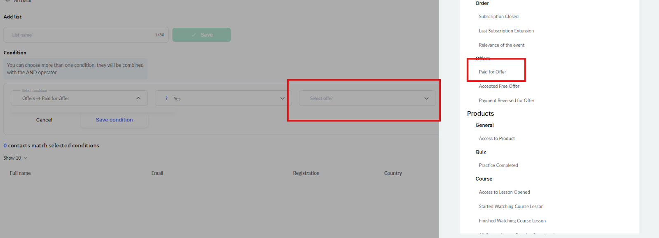Select Accepted Free Offer condition
Screen dimensions: 659x238
tap(499, 86)
